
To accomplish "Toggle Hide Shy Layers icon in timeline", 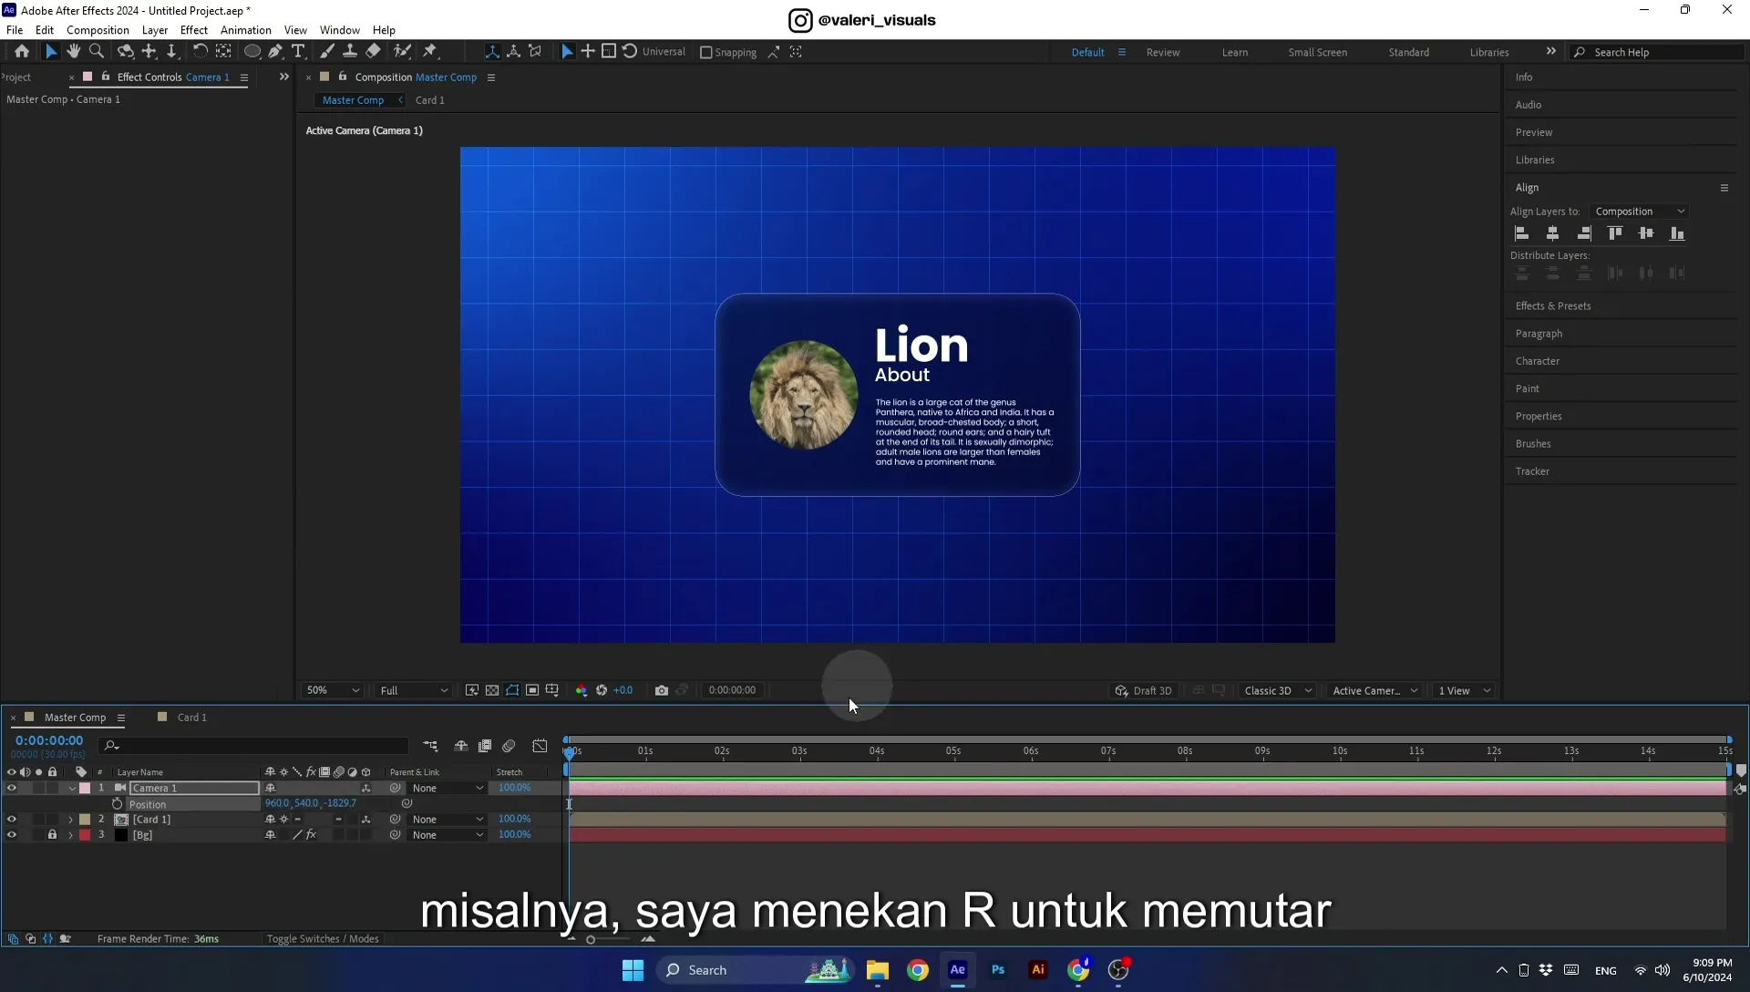I will point(461,746).
